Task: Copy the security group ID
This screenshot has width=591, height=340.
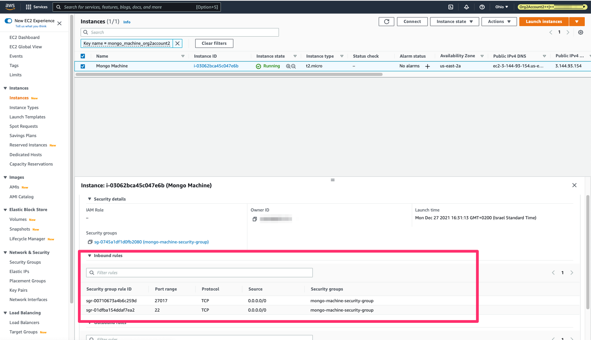Action: click(90, 242)
